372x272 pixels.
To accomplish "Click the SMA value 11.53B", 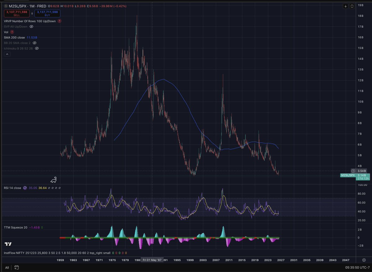I will tap(32, 37).
